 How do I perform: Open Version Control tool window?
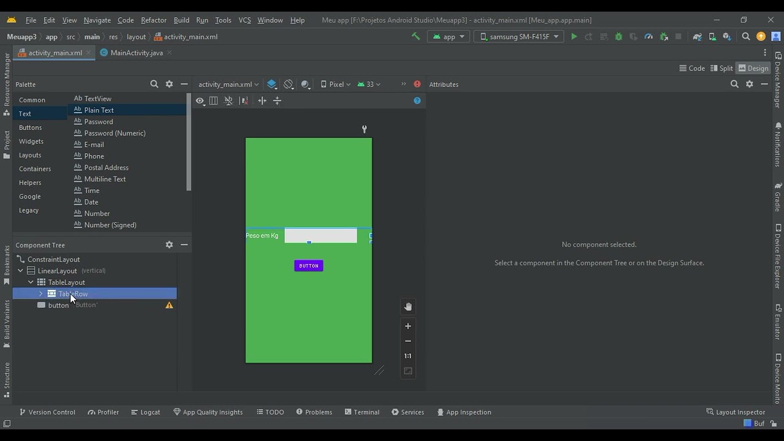pos(47,412)
